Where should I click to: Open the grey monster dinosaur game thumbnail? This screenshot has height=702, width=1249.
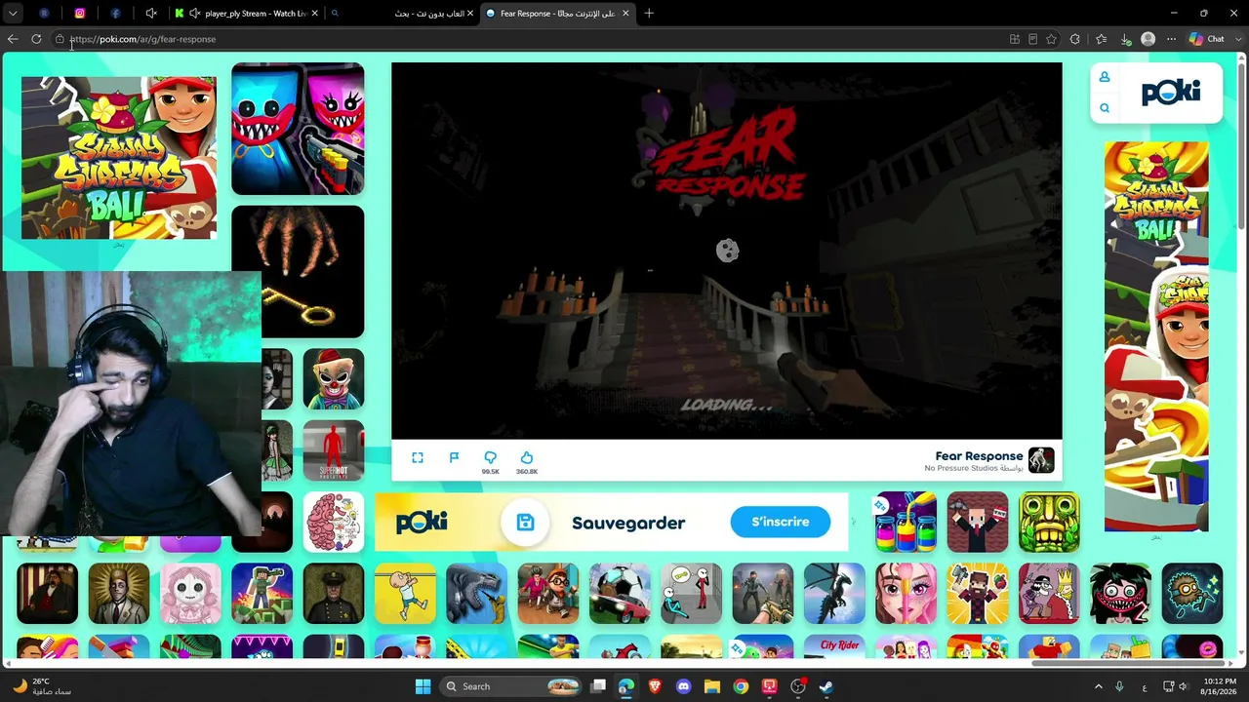point(476,594)
